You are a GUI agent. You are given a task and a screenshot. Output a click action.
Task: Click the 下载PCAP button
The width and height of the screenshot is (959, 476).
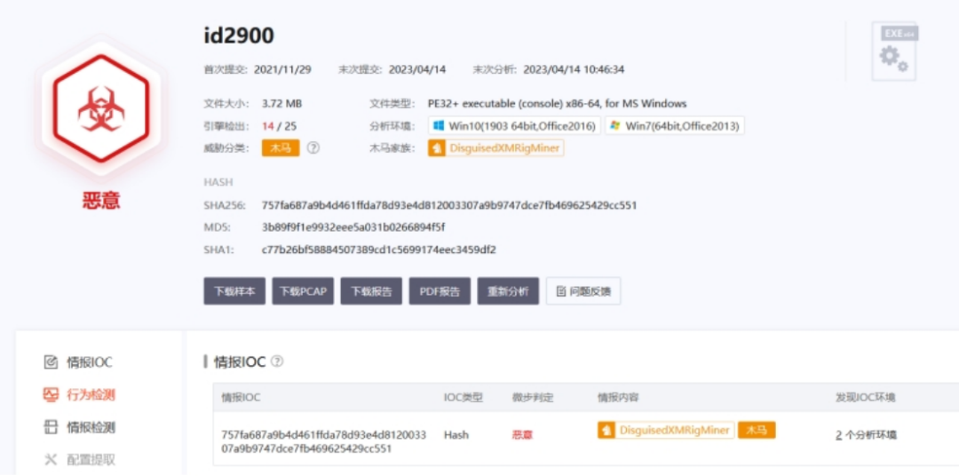(x=303, y=291)
